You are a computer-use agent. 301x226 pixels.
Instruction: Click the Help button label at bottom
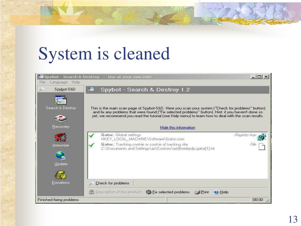point(224,192)
